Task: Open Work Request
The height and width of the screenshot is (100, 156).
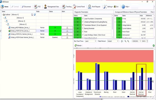Action: [x=94, y=7]
